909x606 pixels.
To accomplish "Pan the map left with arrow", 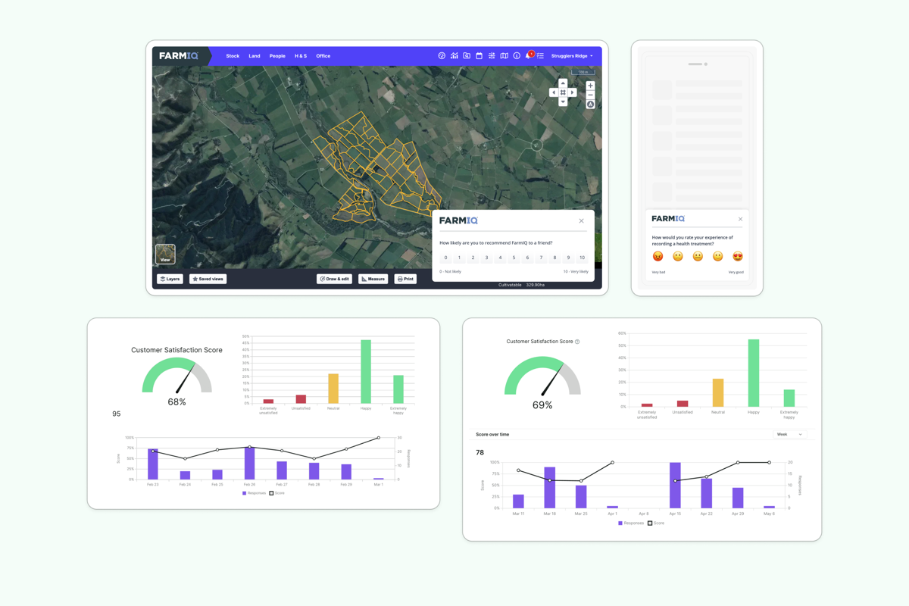I will point(554,92).
